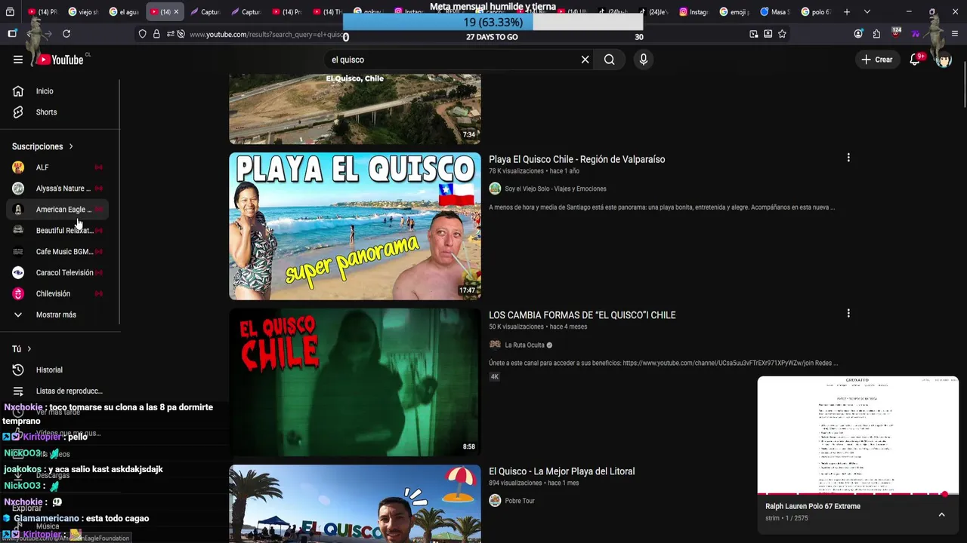The image size is (967, 543).
Task: Switch to the first 'Captur' tab
Action: tap(205, 12)
